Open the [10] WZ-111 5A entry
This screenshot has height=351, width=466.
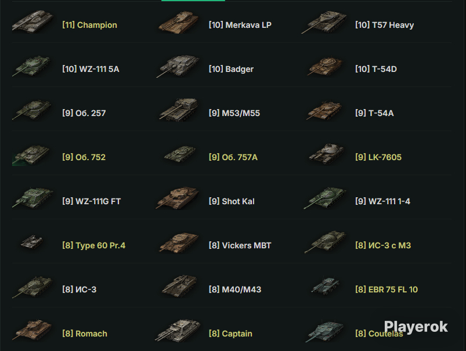pyautogui.click(x=91, y=69)
